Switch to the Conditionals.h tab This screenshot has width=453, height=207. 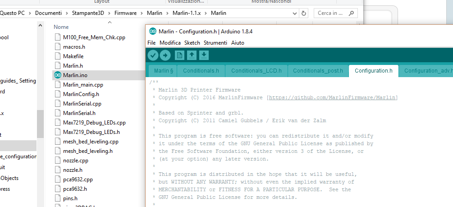tap(201, 71)
